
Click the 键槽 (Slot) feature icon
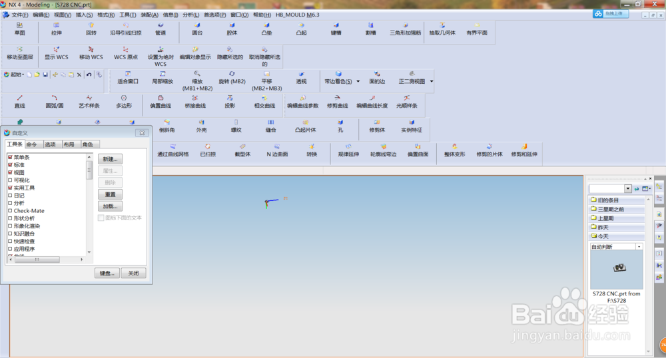coord(336,25)
